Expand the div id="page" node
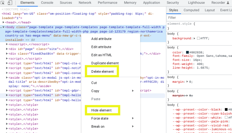This screenshot has height=133, width=232. click(x=7, y=49)
